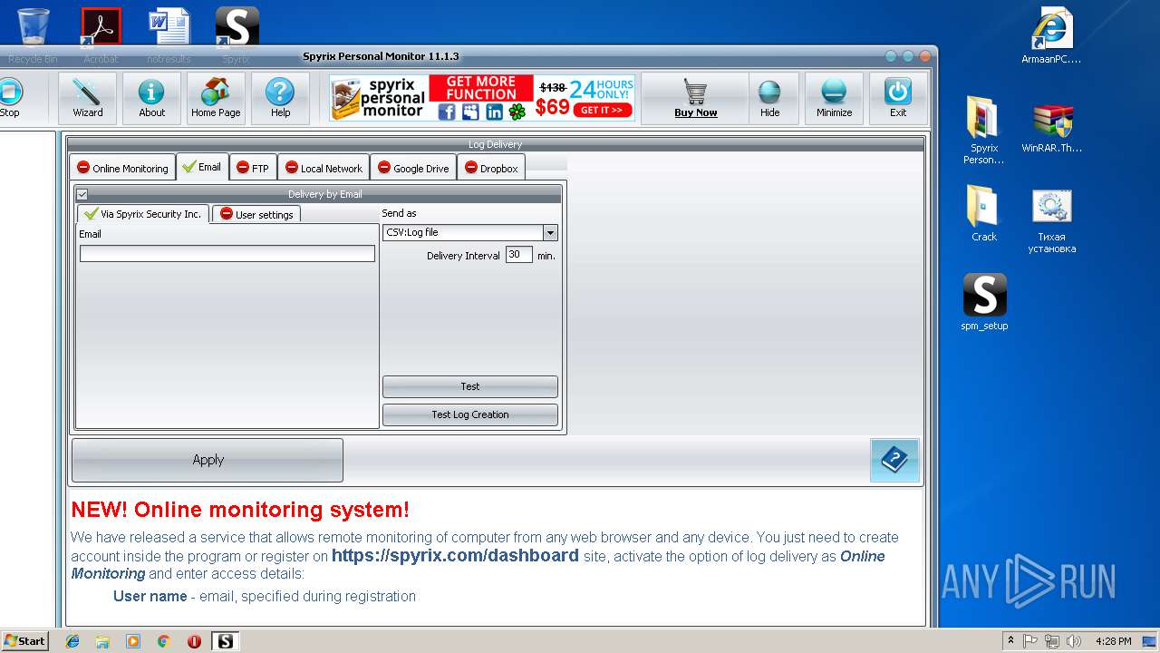The image size is (1160, 653).
Task: Open the volume tray icon
Action: coord(1074,641)
